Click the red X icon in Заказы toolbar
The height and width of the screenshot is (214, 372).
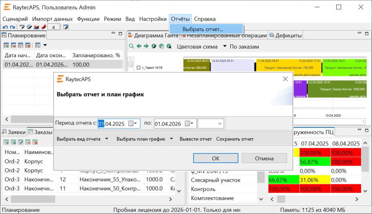coord(35,142)
